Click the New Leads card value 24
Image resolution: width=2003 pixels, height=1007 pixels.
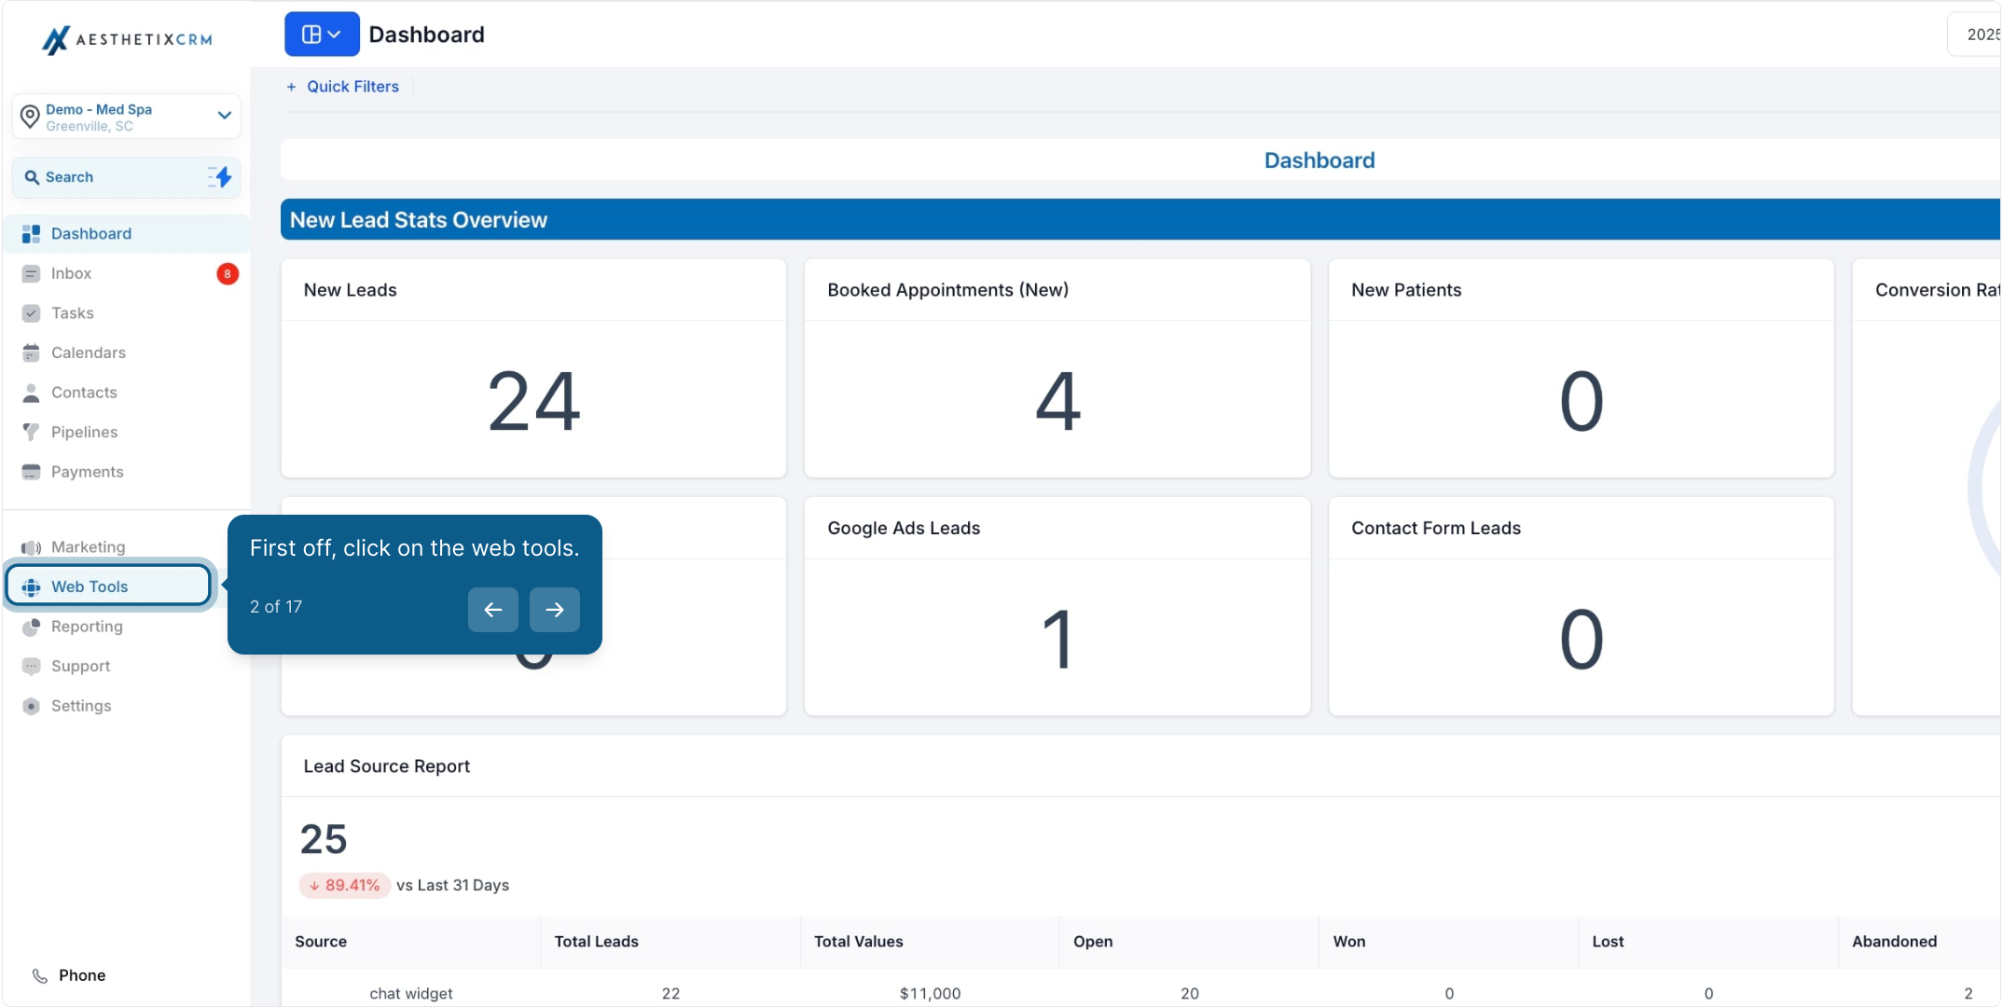point(533,401)
